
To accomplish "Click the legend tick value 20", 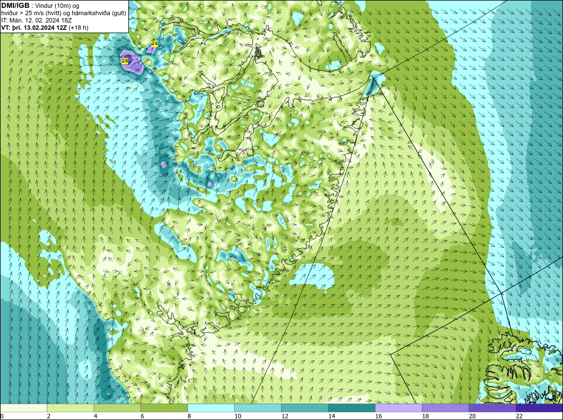I will (472, 416).
